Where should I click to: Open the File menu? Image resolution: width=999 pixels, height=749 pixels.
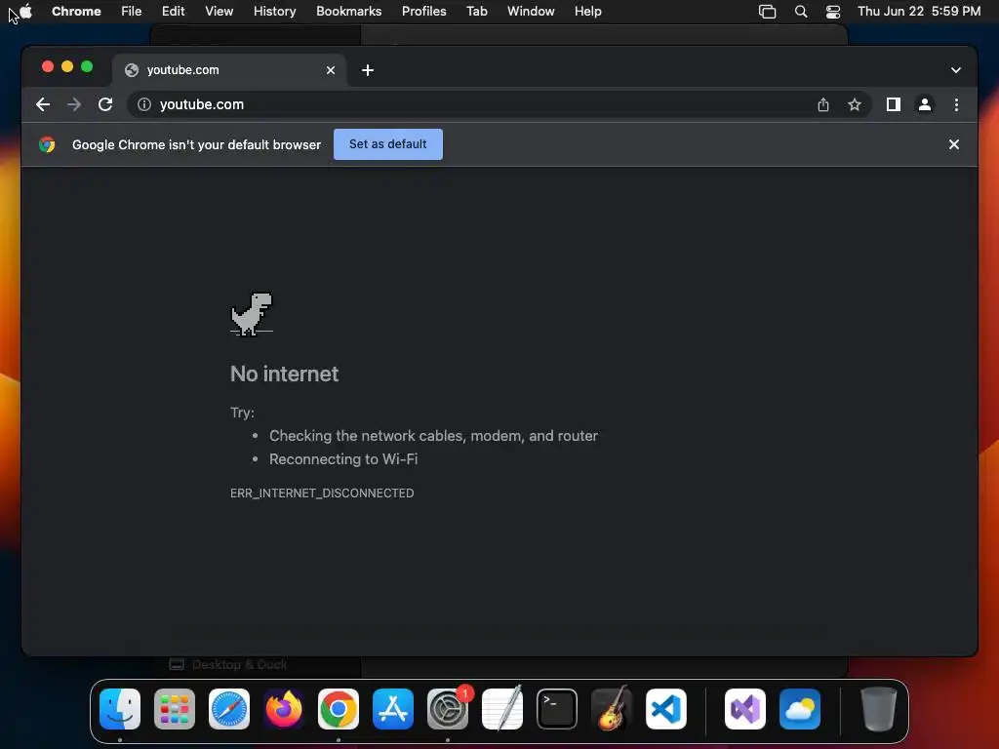tap(132, 11)
